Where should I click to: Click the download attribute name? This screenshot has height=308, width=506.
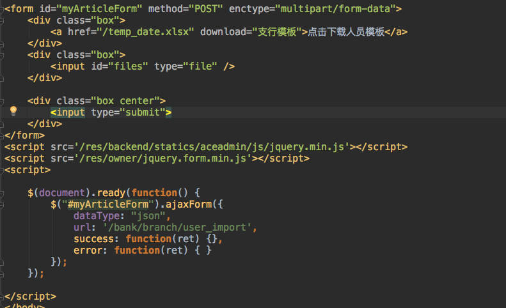pyautogui.click(x=223, y=31)
